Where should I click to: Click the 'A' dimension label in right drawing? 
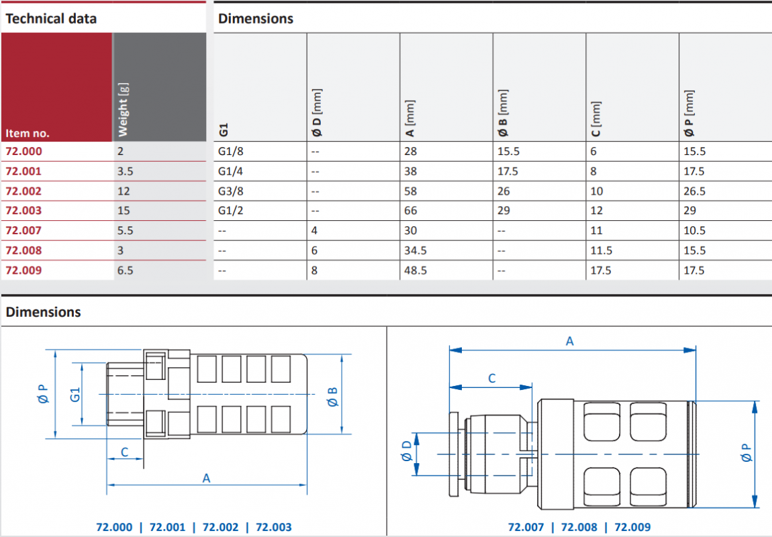(x=570, y=341)
